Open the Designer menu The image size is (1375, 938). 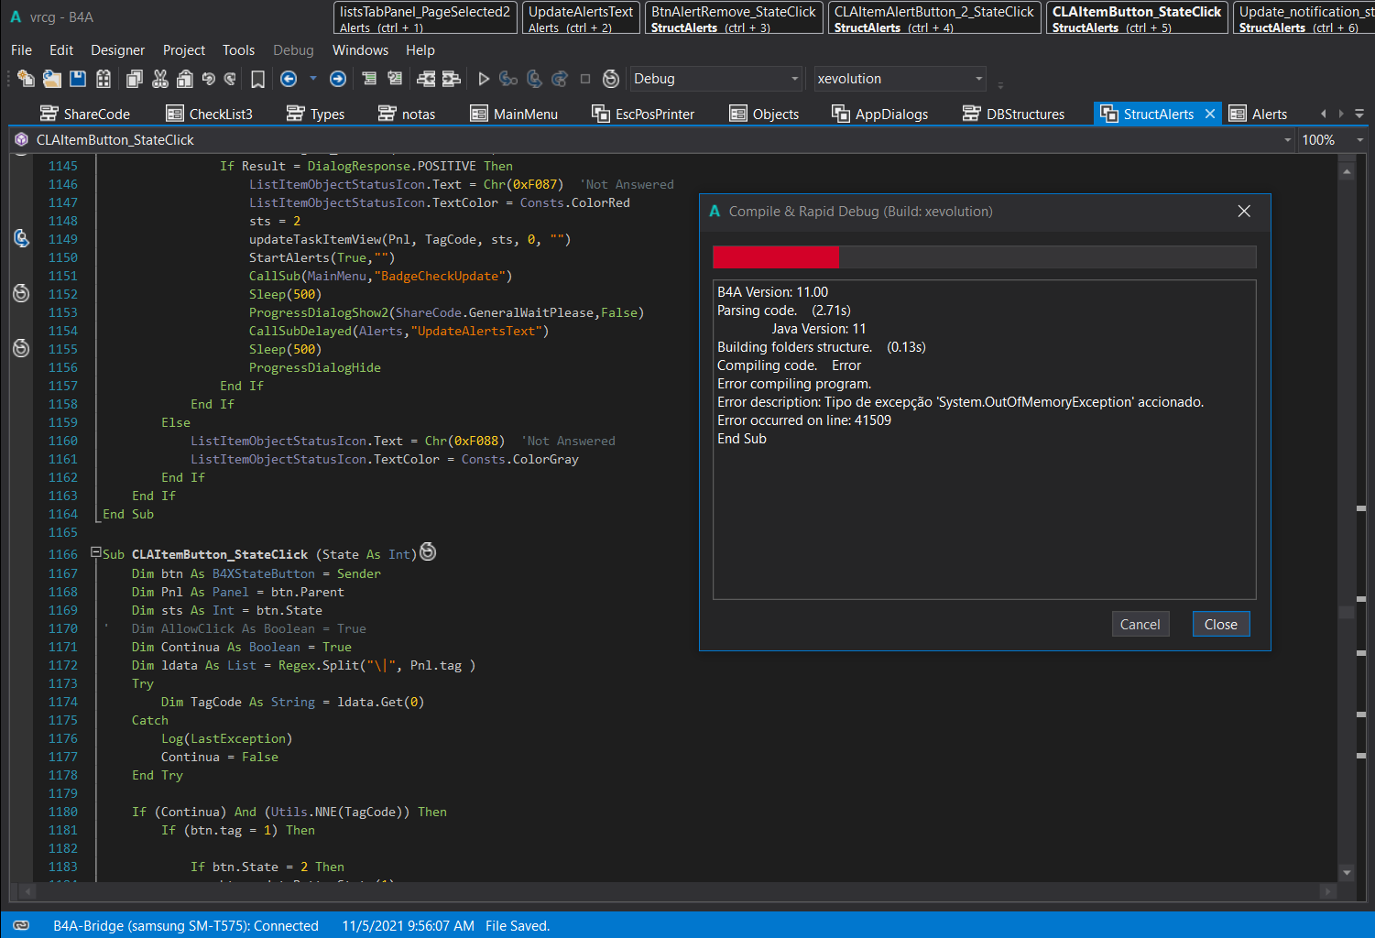(117, 50)
